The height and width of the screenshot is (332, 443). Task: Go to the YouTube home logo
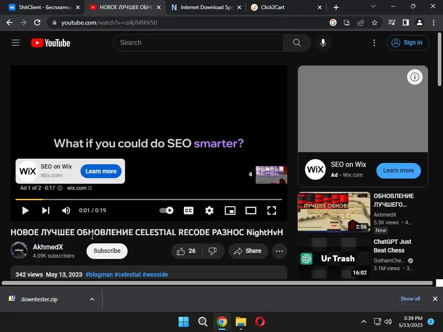pos(51,43)
